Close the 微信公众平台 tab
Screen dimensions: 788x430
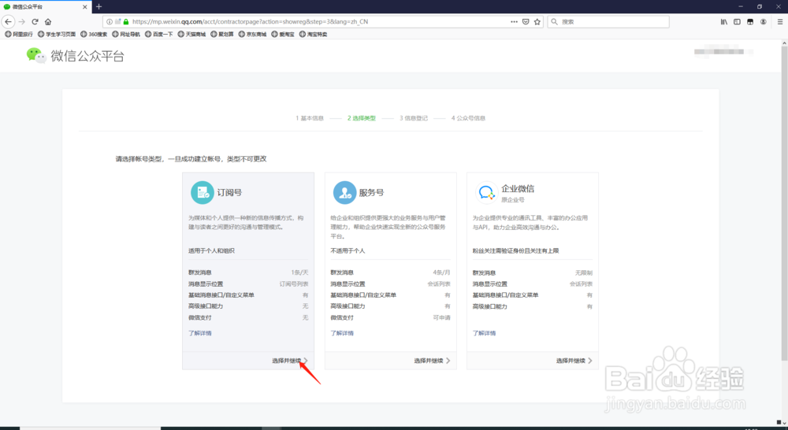pos(84,7)
